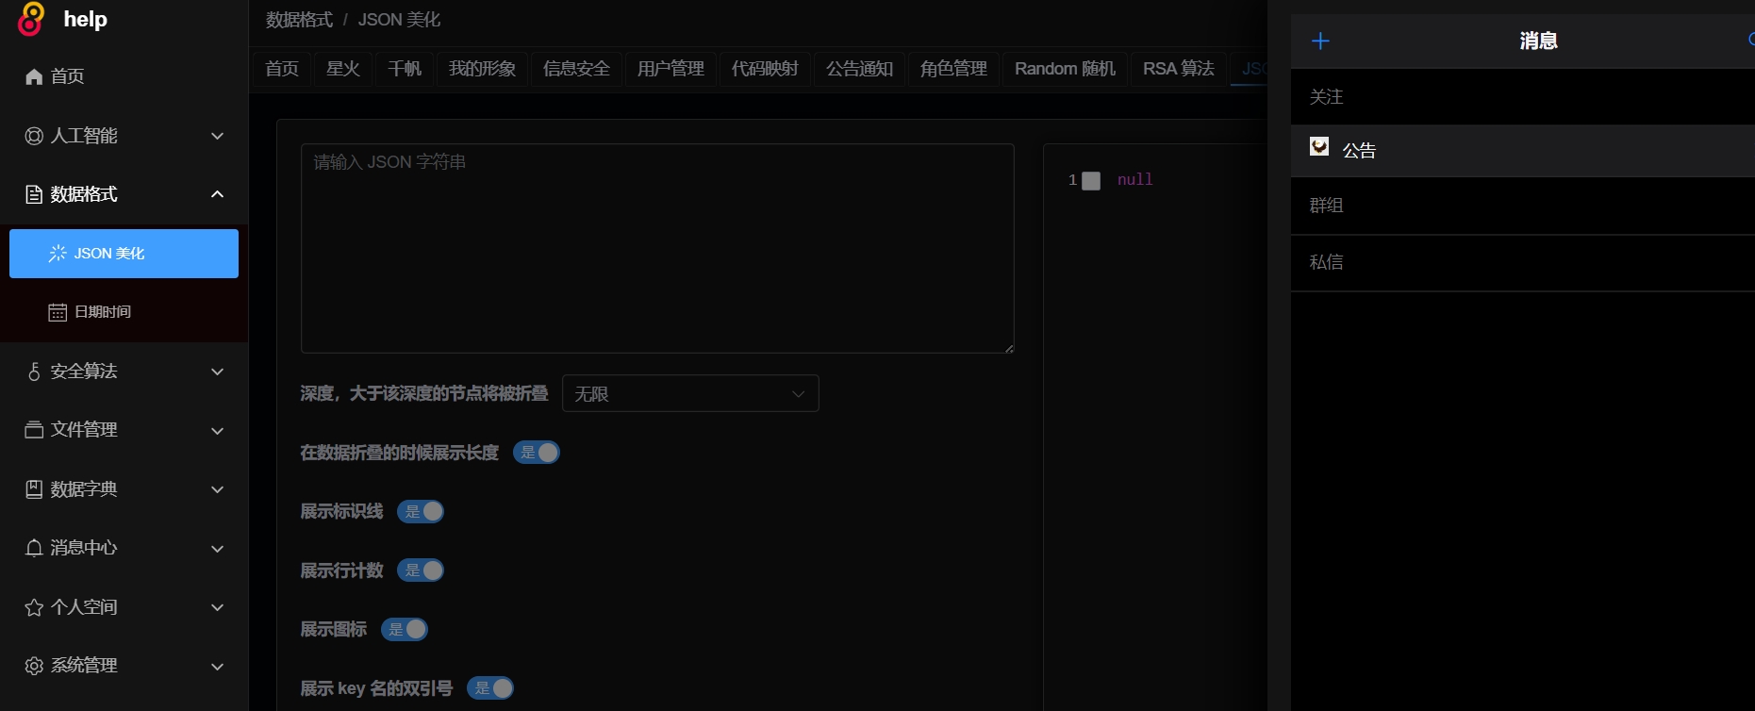Expand the 消息中心 menu chevron

pyautogui.click(x=218, y=549)
